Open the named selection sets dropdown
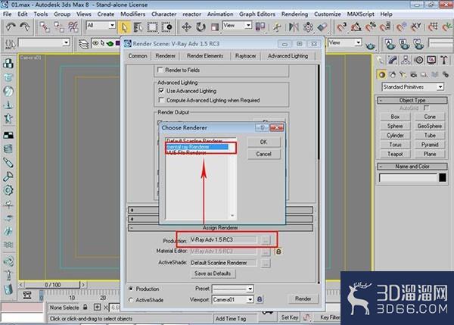 pos(67,43)
